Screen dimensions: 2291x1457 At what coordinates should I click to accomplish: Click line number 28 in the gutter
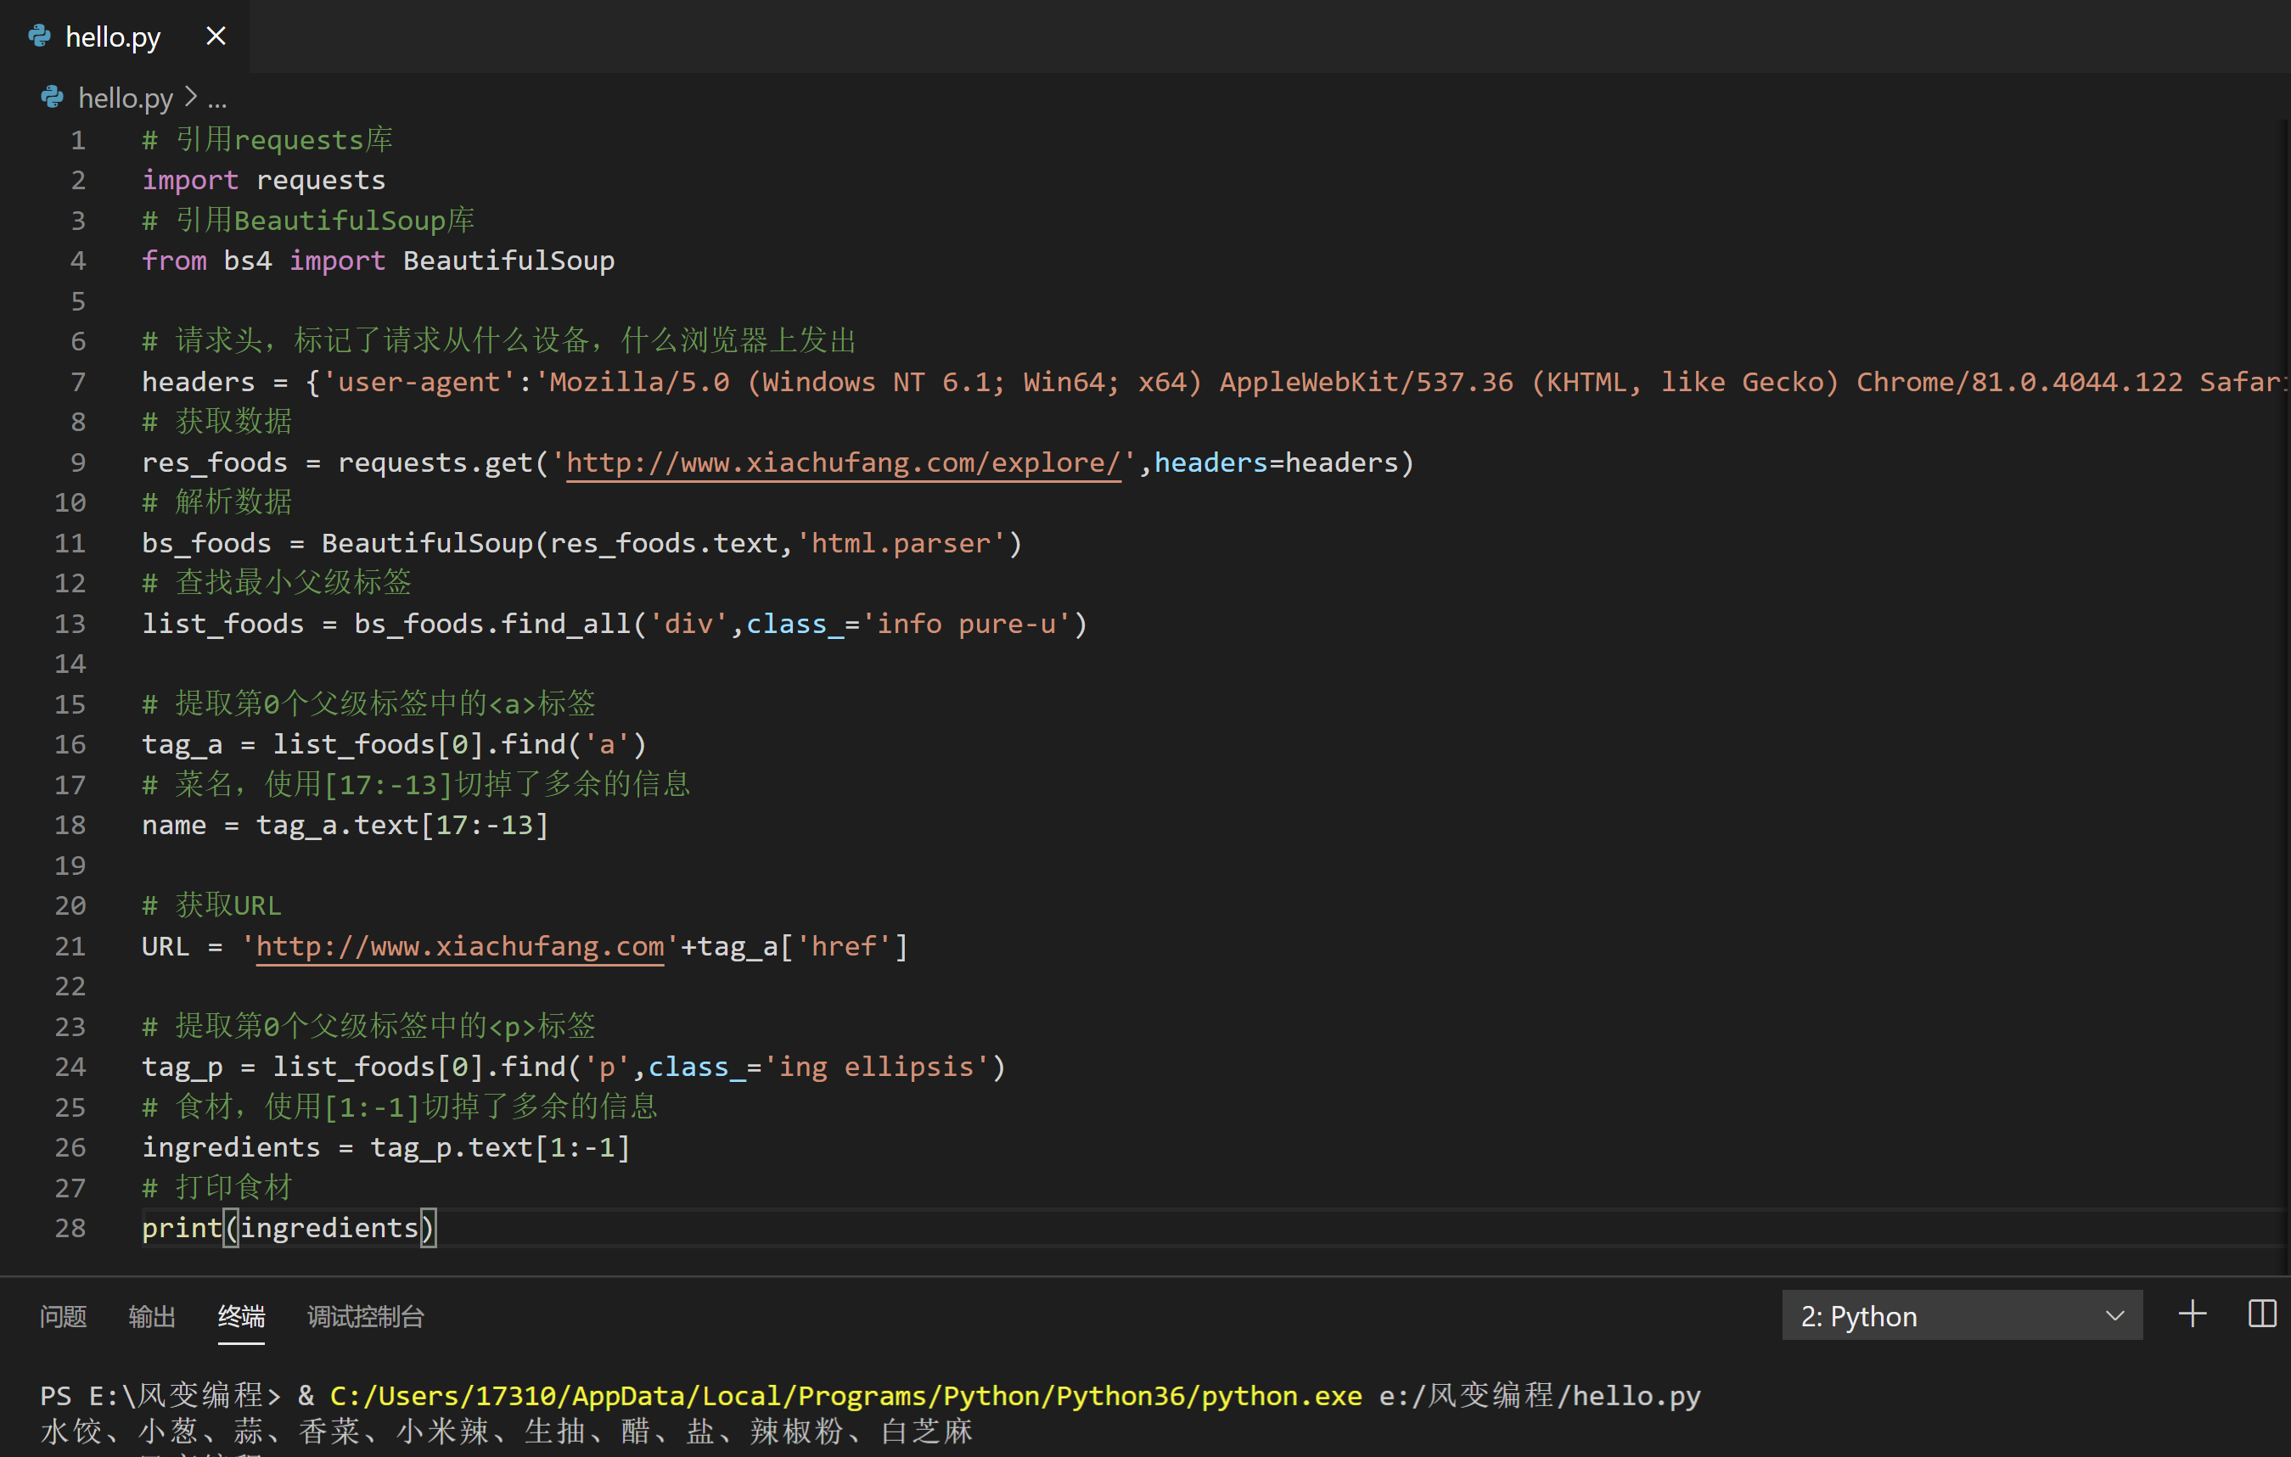click(x=70, y=1228)
